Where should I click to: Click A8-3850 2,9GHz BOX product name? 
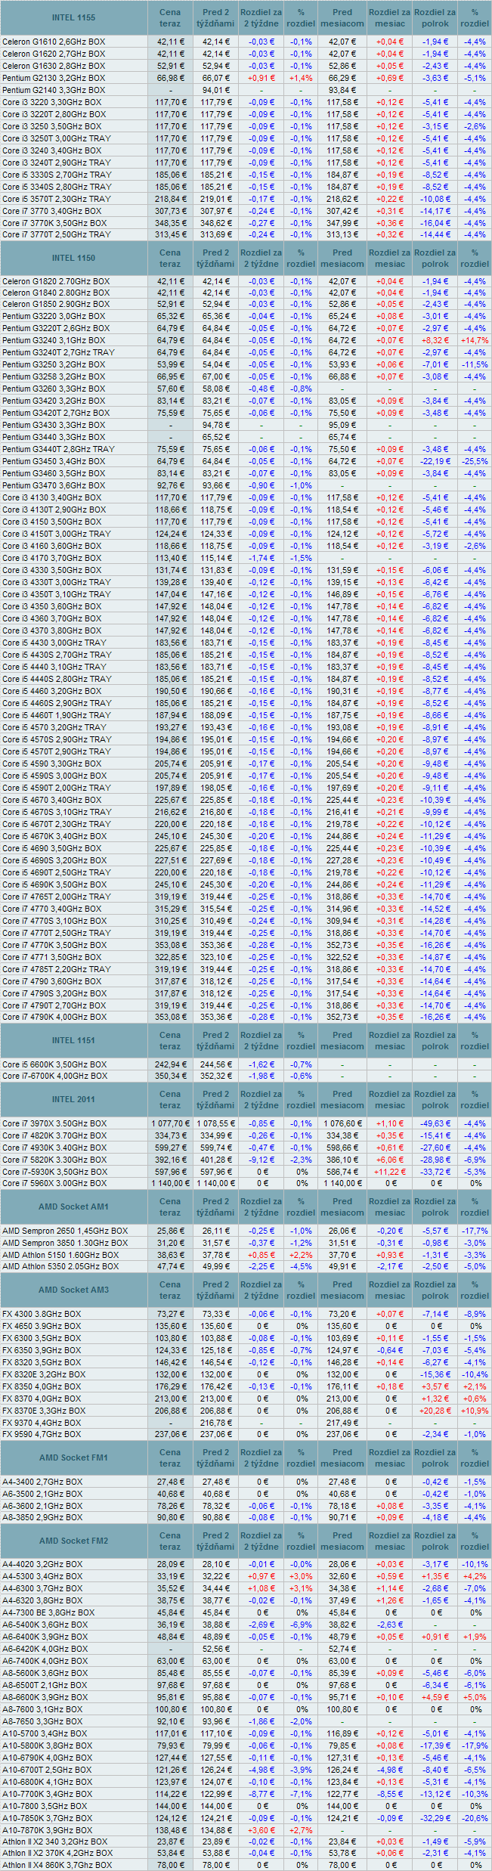click(42, 1517)
